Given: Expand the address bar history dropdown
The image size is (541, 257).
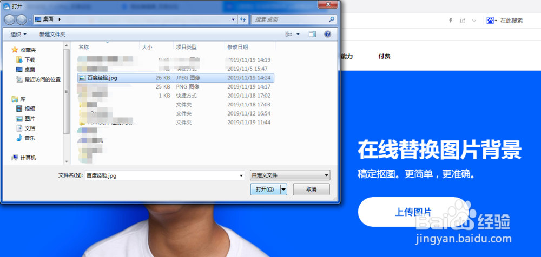Looking at the screenshot, I should point(234,19).
